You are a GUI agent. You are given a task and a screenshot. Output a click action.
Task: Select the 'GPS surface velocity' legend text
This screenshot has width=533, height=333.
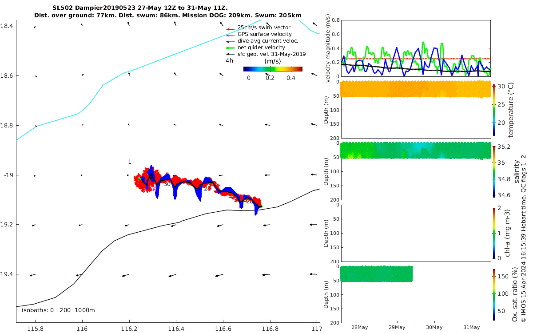pyautogui.click(x=265, y=34)
